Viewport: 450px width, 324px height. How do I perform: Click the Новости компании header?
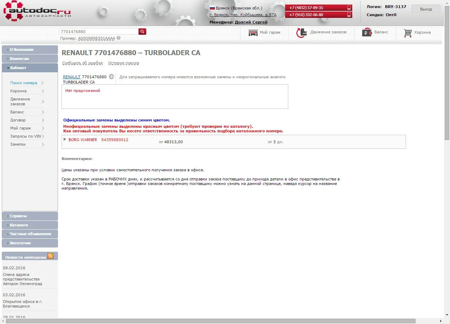pyautogui.click(x=25, y=257)
